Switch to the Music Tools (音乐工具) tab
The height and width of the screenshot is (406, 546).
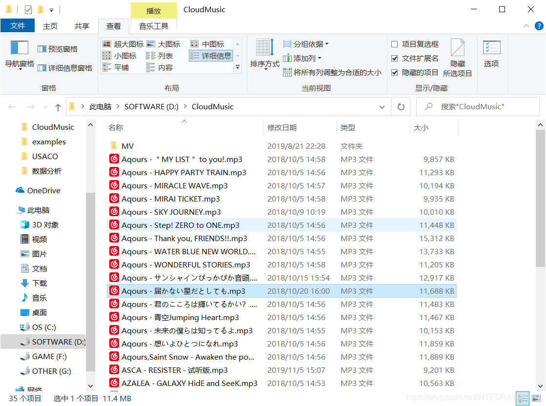pyautogui.click(x=154, y=26)
